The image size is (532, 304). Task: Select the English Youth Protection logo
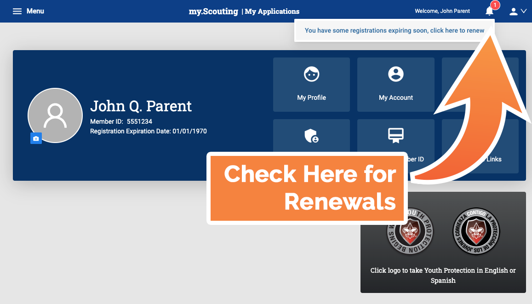click(x=410, y=231)
